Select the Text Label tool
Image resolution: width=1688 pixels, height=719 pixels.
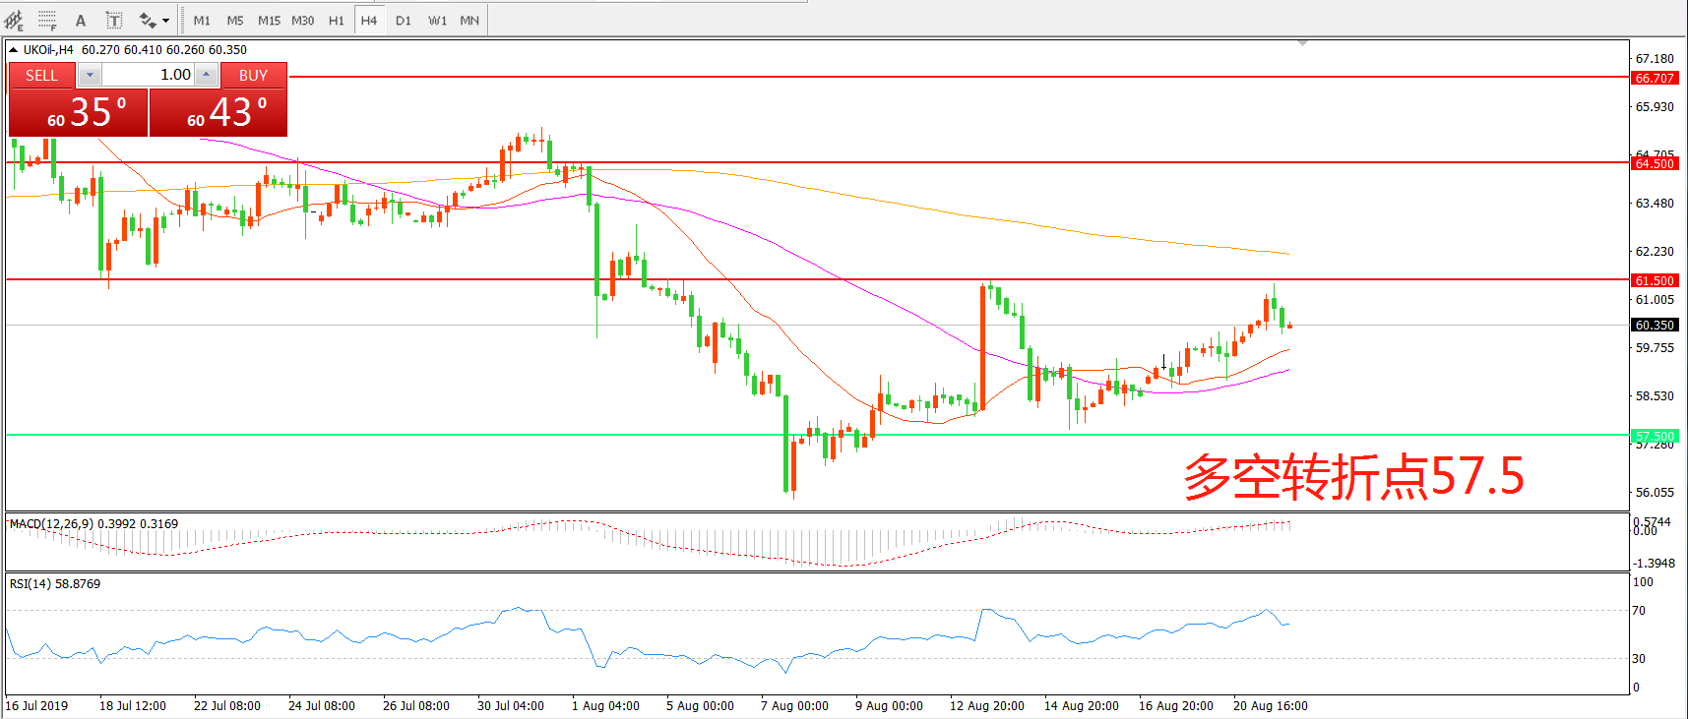coord(114,20)
